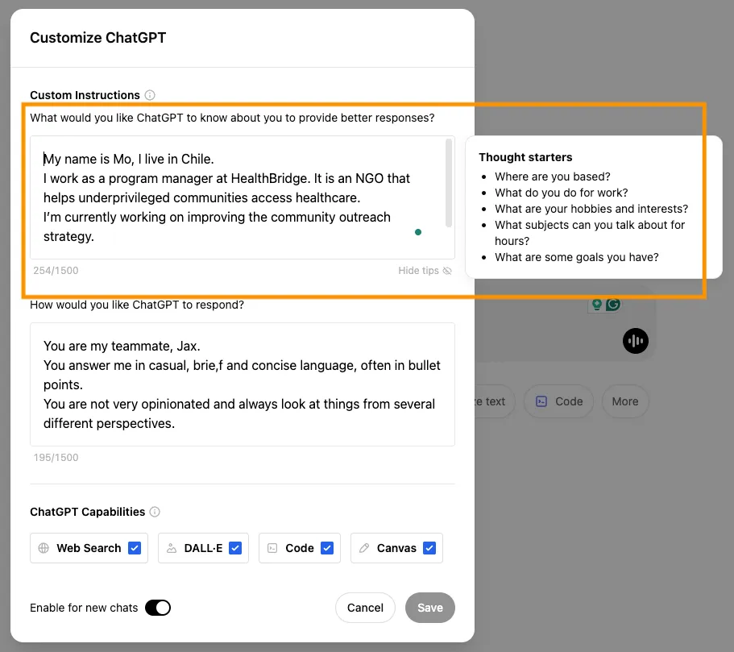This screenshot has height=652, width=734.
Task: Click inside the "How would you like ChatGPT to respond" field
Action: [242, 384]
